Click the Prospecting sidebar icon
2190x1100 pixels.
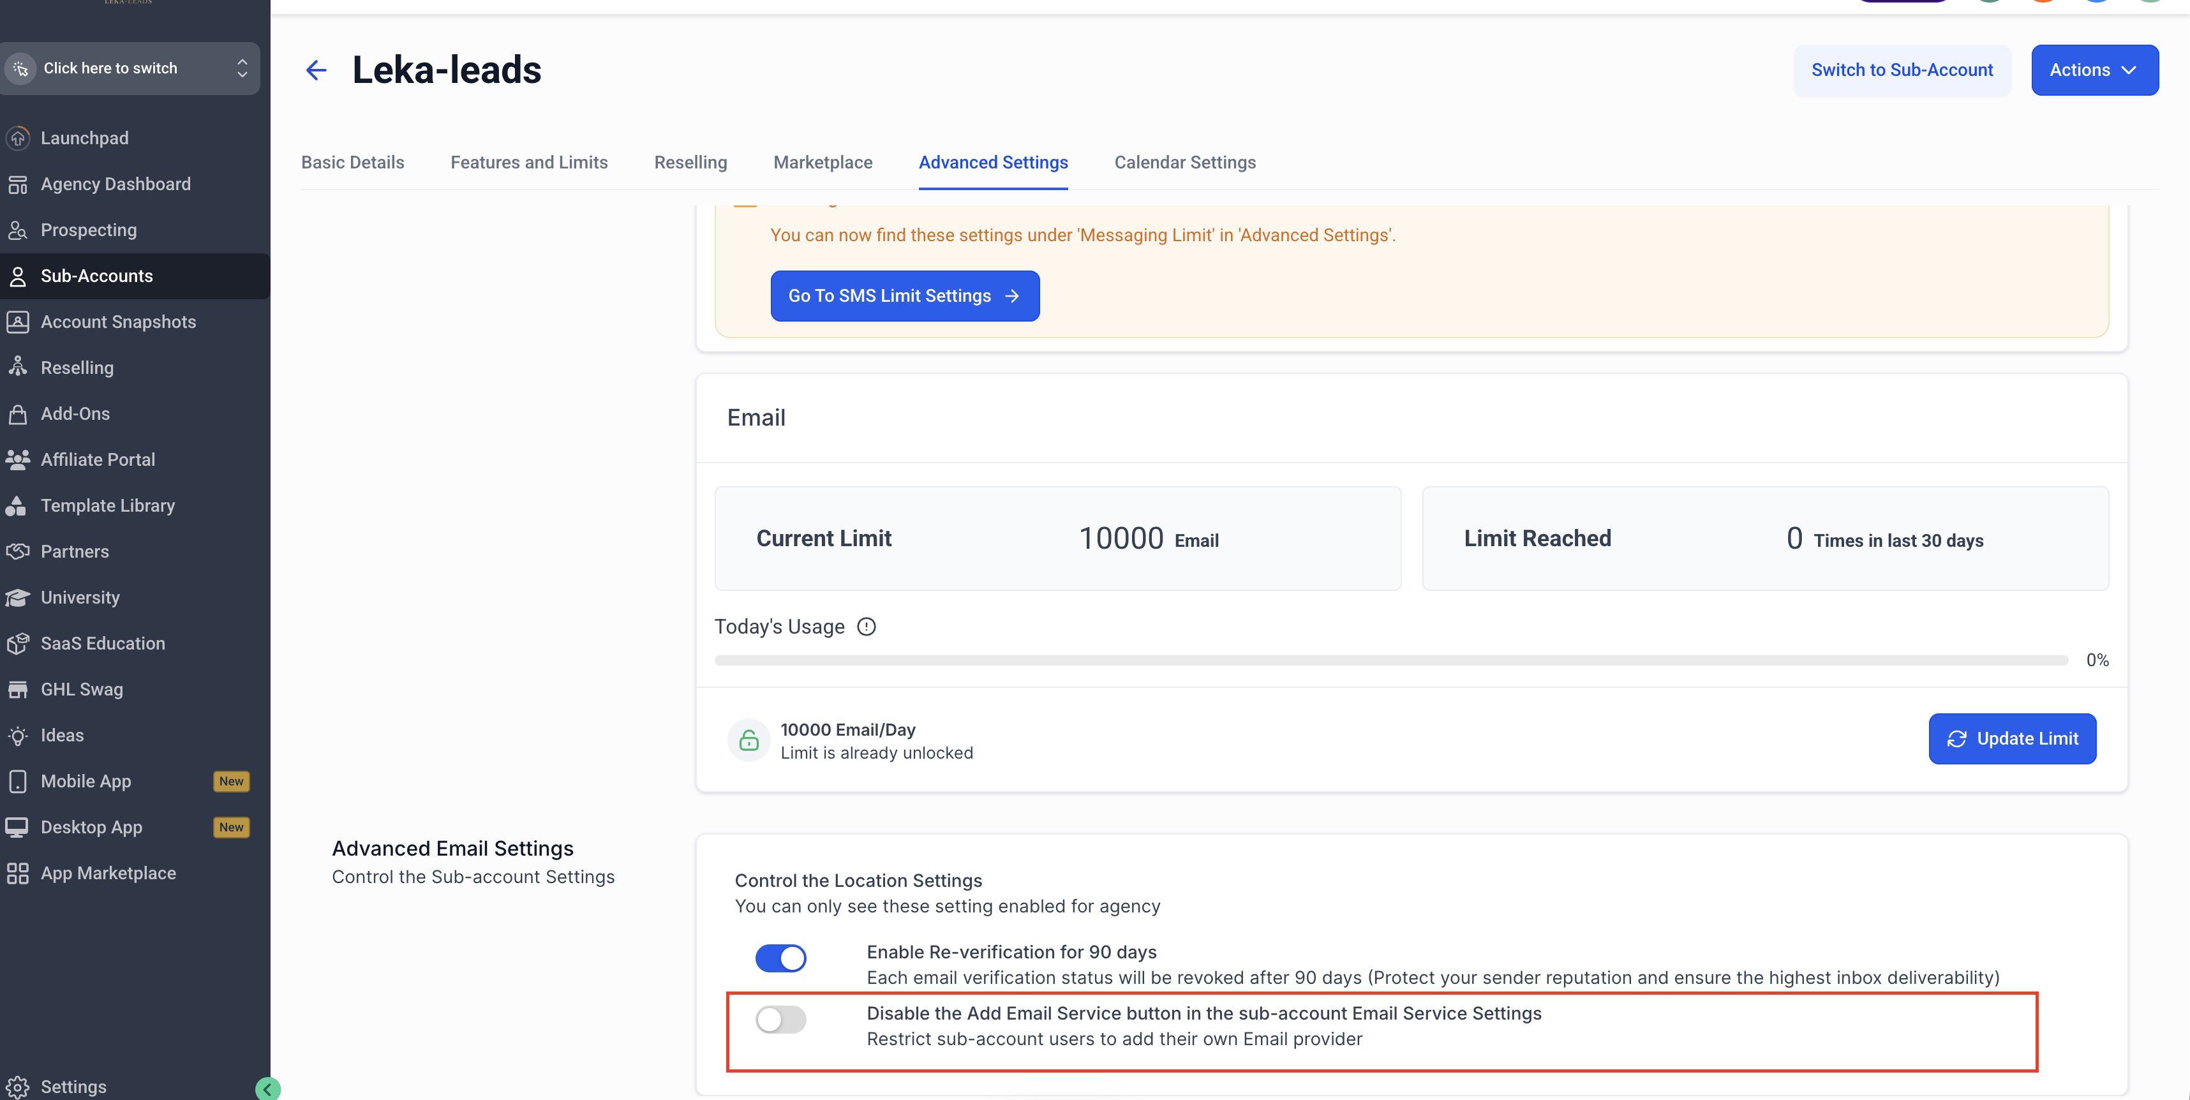coord(18,230)
